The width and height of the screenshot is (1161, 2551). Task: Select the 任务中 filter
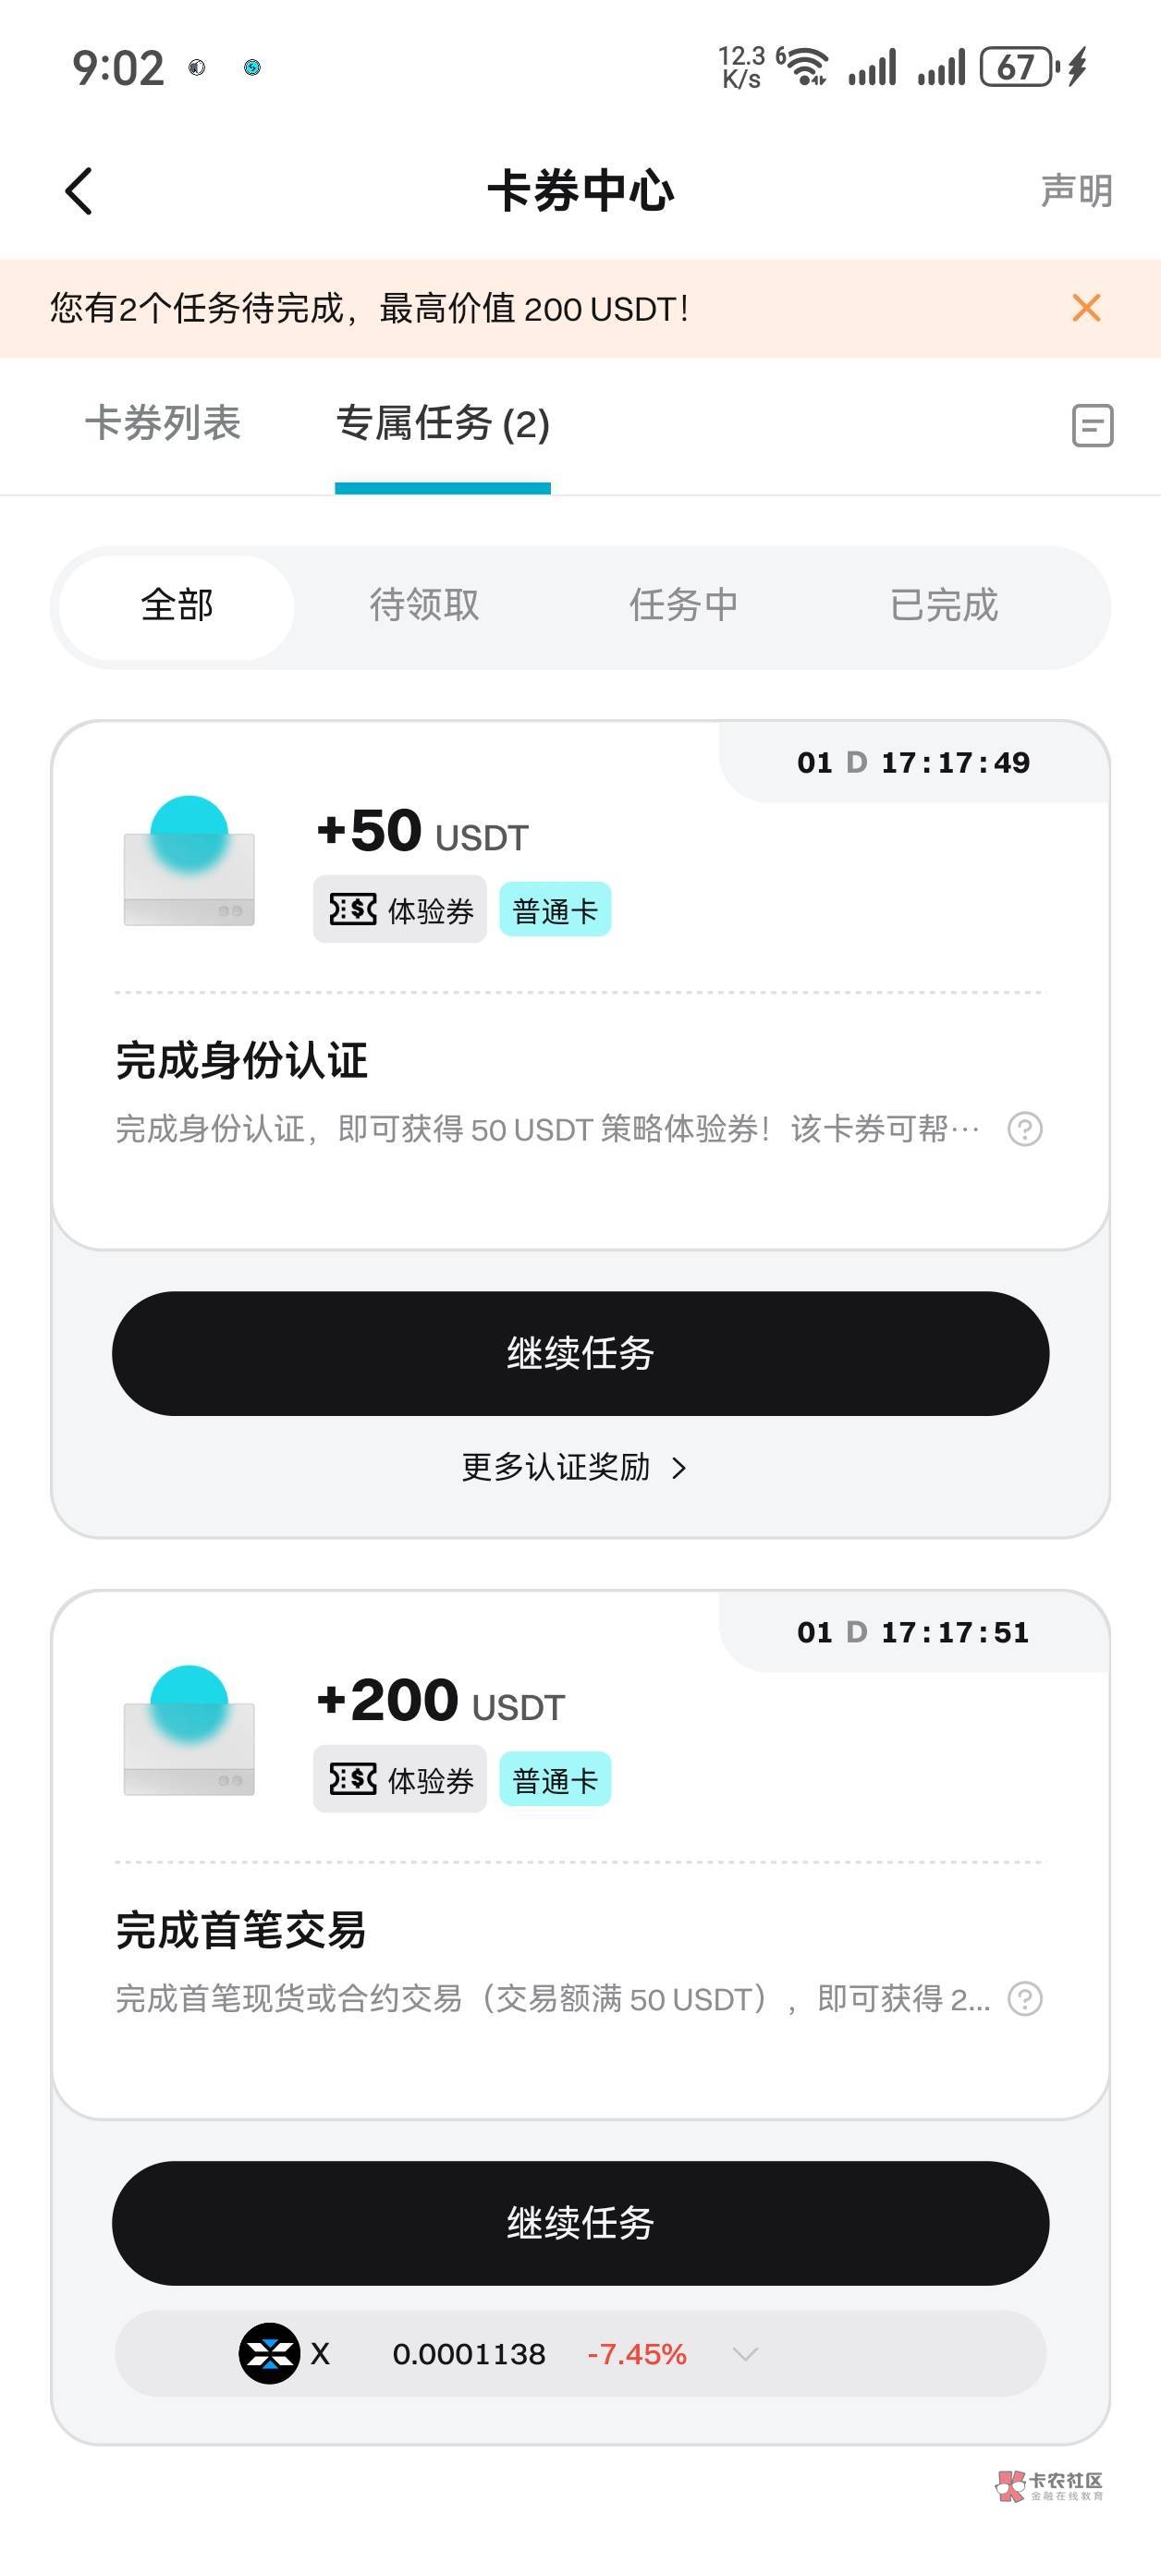(683, 605)
